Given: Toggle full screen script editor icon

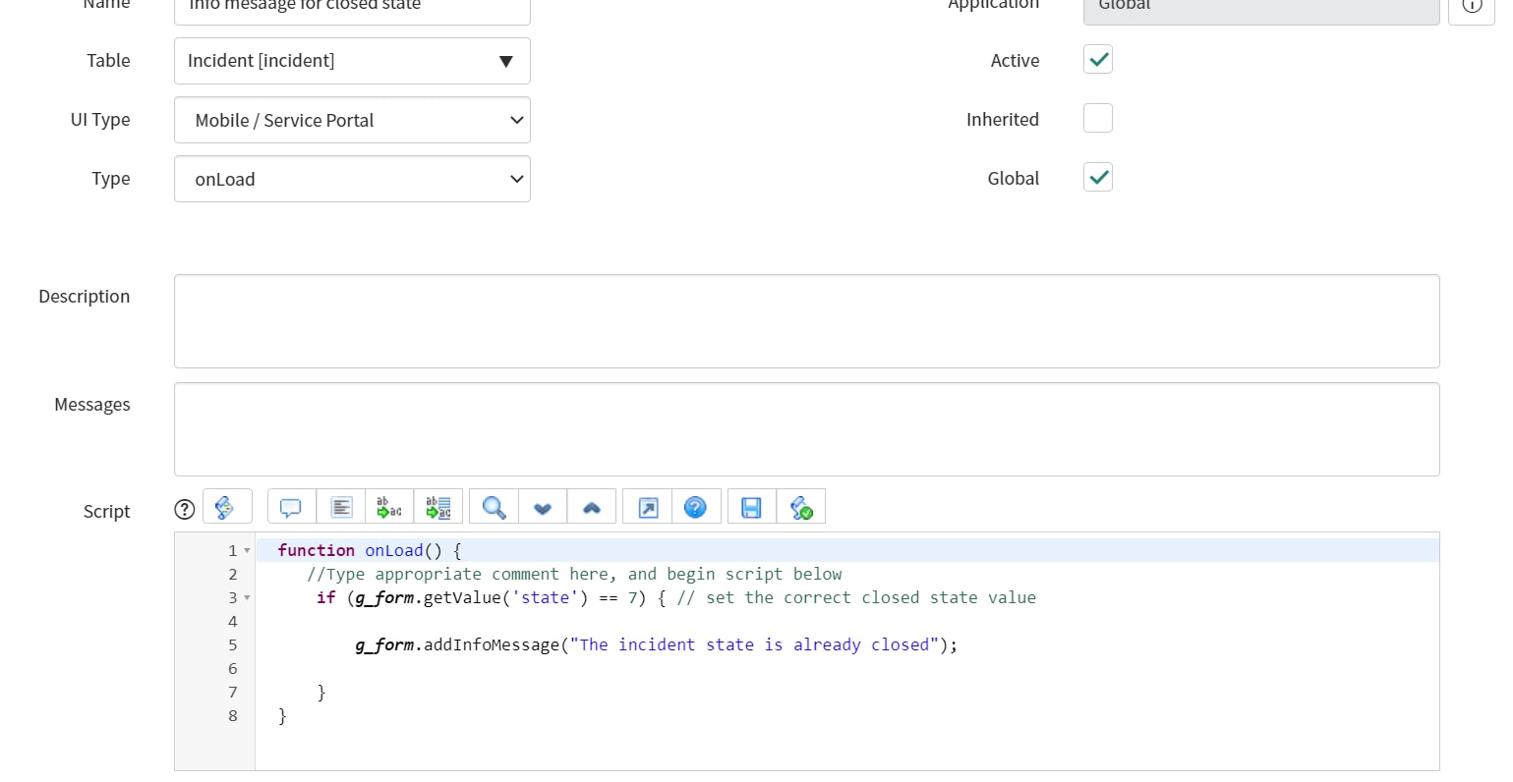Looking at the screenshot, I should coord(648,507).
